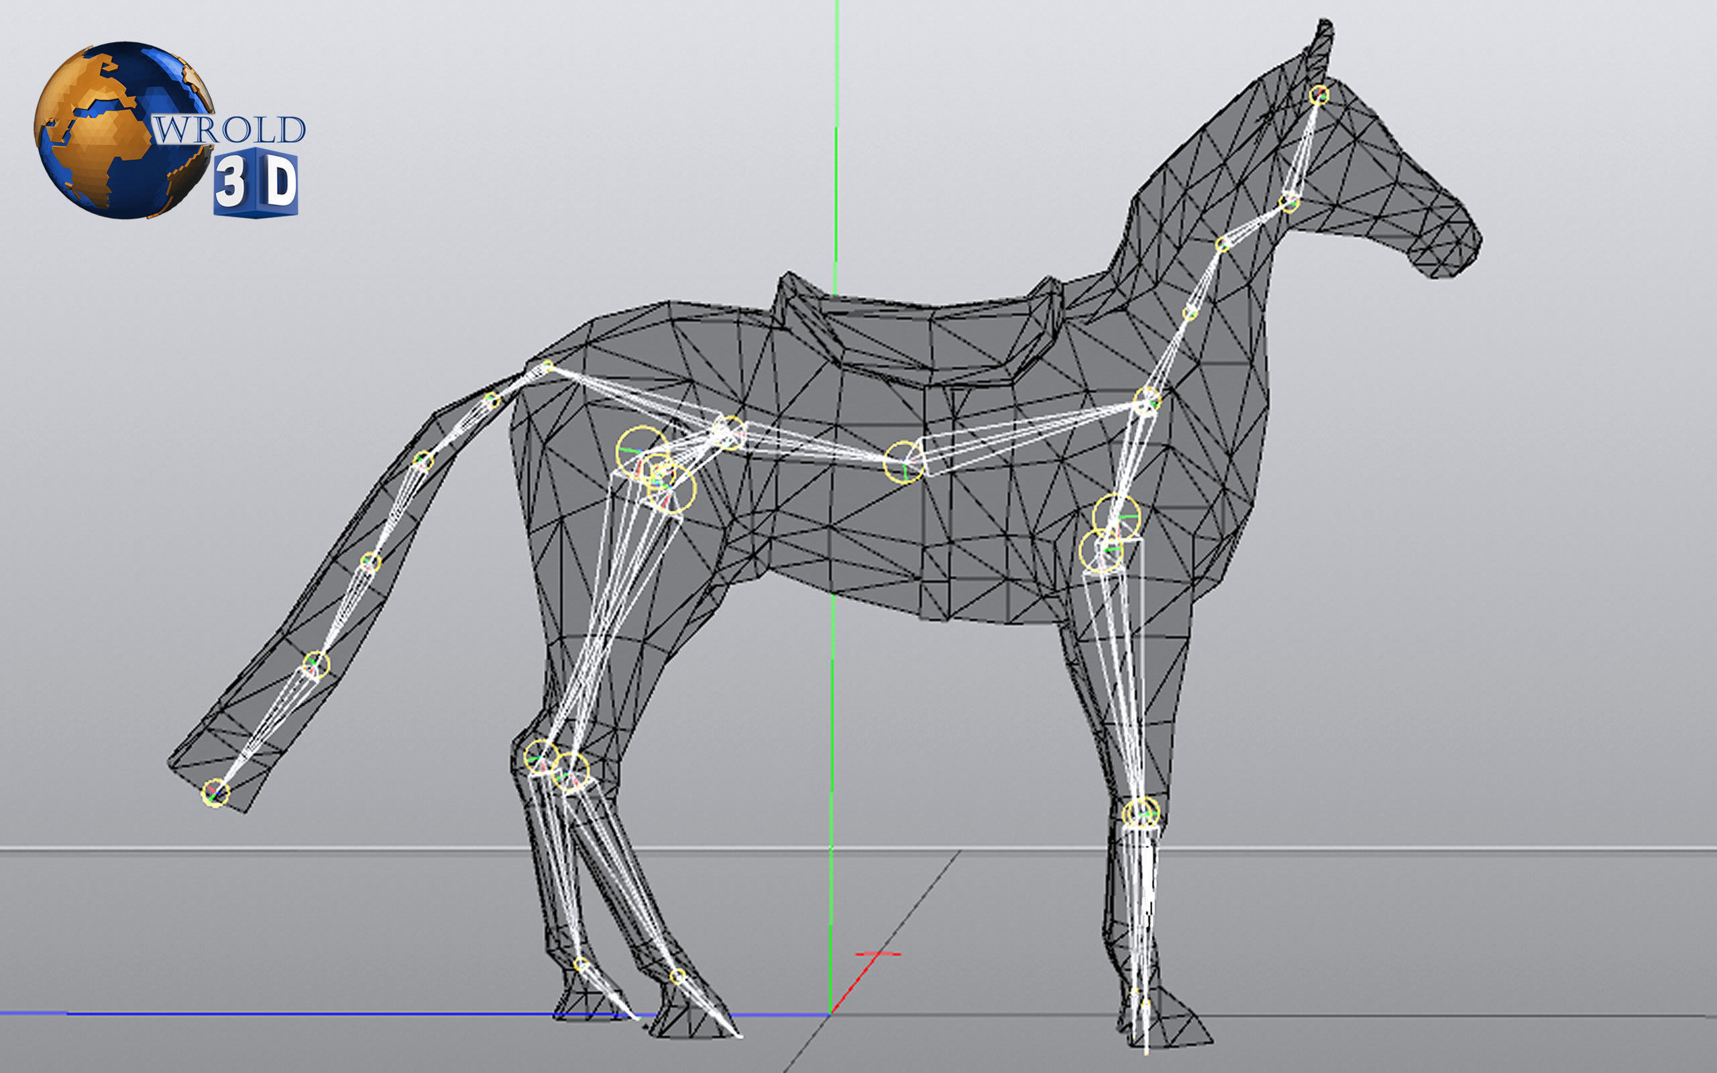Select the largest hip joint circle
This screenshot has height=1073, width=1717.
coord(643,452)
